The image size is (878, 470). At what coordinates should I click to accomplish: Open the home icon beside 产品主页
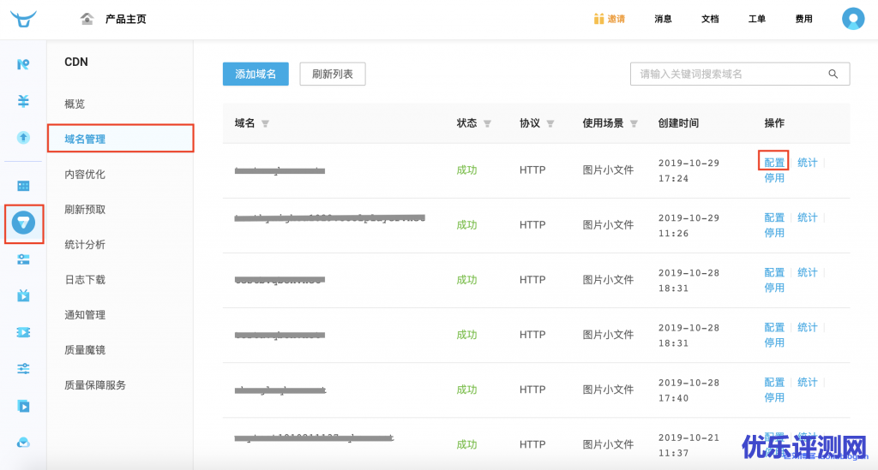pyautogui.click(x=87, y=19)
